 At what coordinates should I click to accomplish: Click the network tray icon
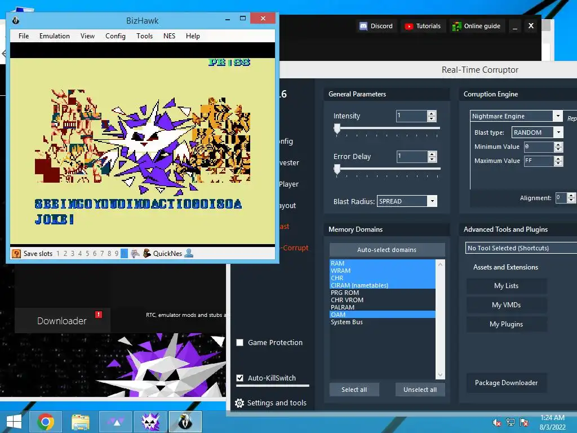[511, 422]
